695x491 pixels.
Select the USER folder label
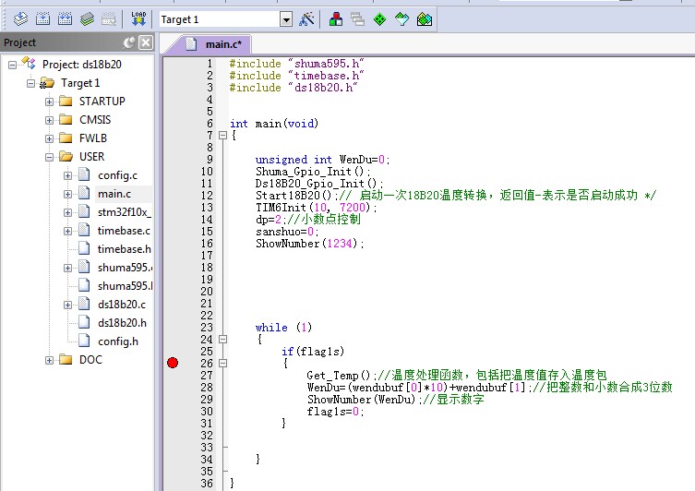tap(91, 156)
